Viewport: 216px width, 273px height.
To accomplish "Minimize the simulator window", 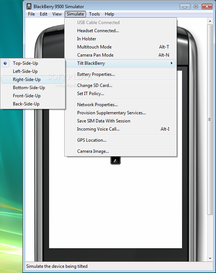I will pos(185,7).
